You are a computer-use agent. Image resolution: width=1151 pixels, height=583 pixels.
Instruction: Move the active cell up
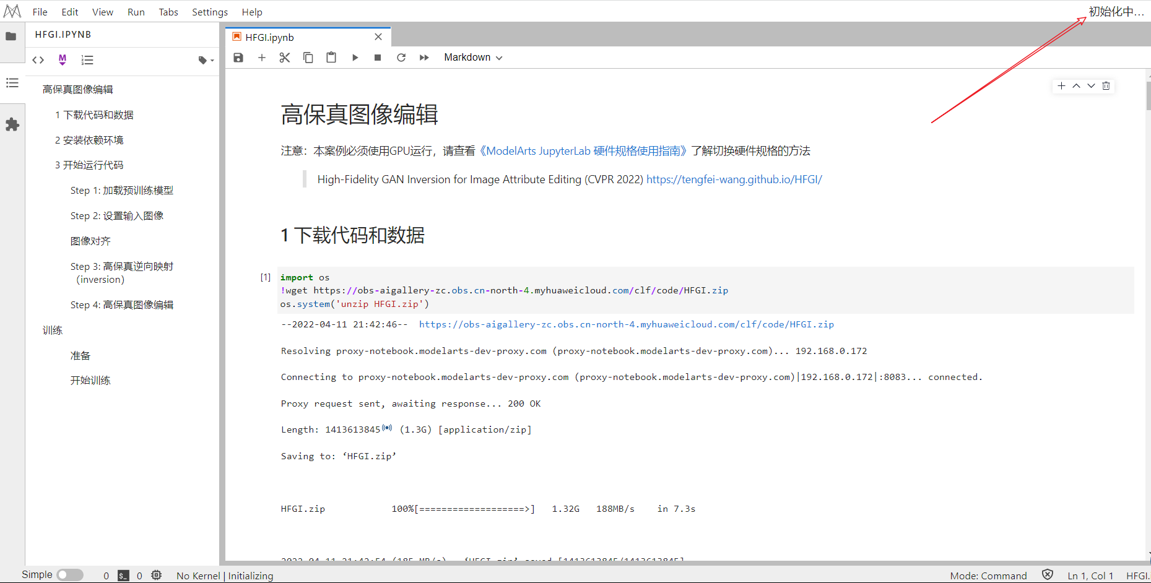pyautogui.click(x=1076, y=86)
